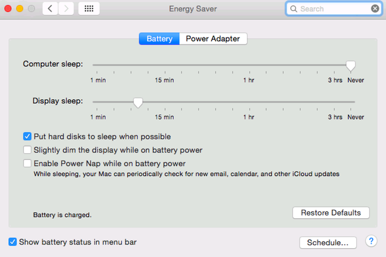This screenshot has height=257, width=386.
Task: Click the 3 hrs label under Display sleep
Action: tap(335, 117)
